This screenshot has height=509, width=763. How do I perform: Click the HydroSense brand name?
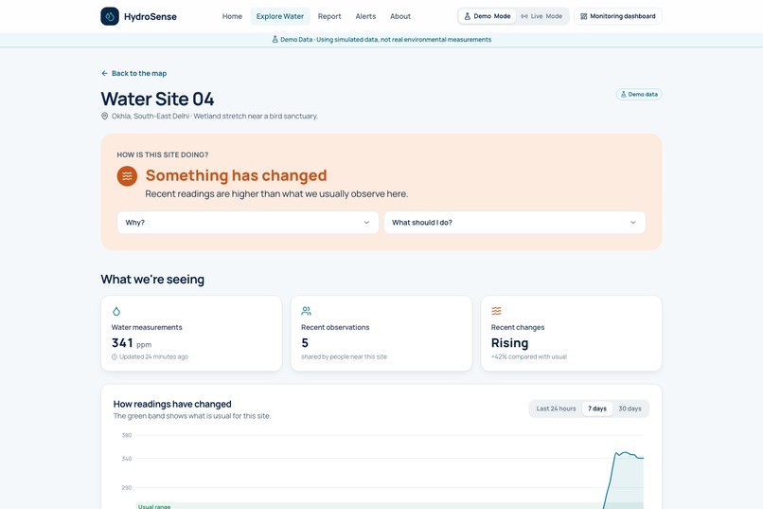(151, 16)
